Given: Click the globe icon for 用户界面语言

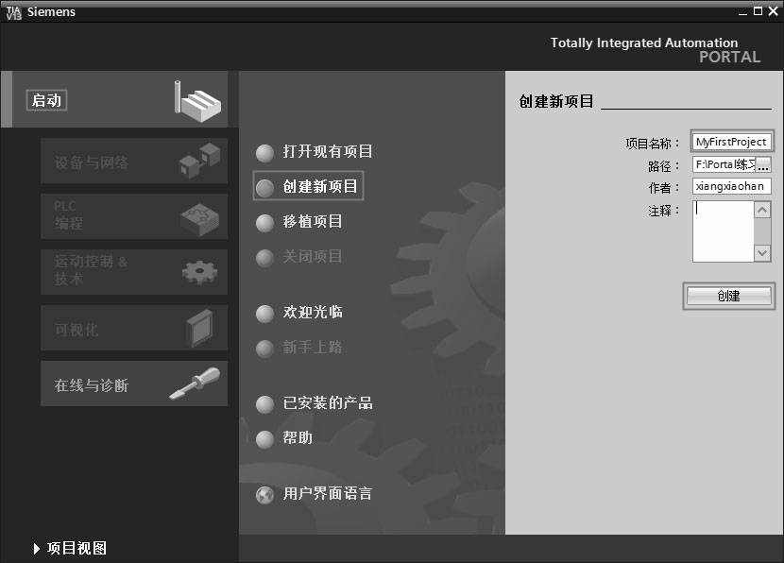Looking at the screenshot, I should [264, 495].
